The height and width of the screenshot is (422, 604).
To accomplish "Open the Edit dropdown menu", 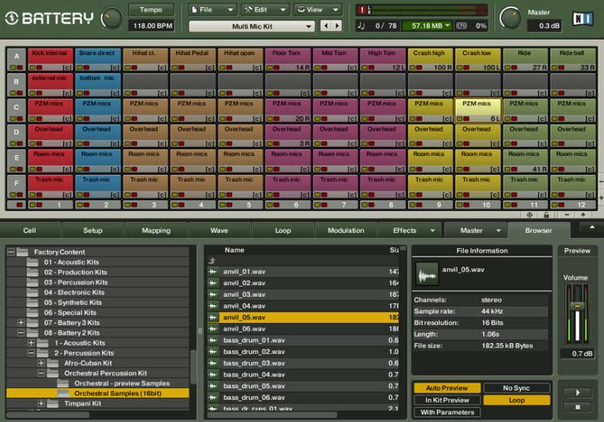I will point(265,9).
